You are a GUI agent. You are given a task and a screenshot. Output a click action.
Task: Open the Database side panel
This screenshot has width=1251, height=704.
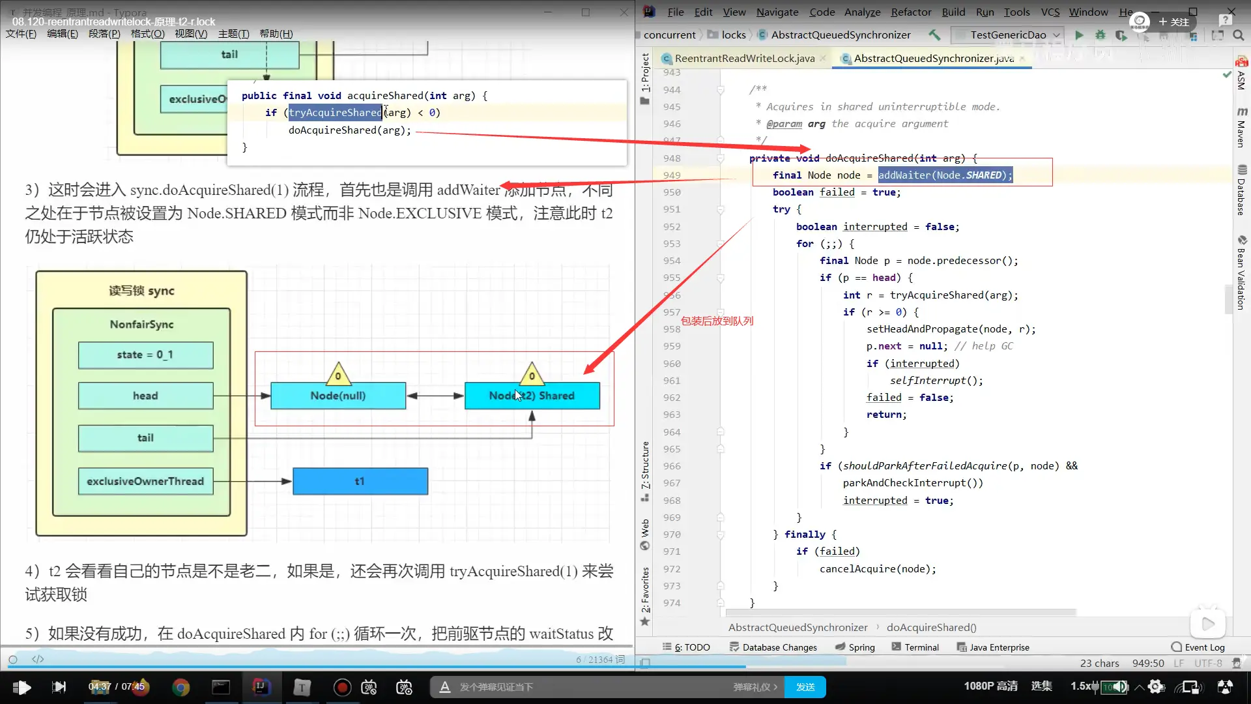(1241, 190)
